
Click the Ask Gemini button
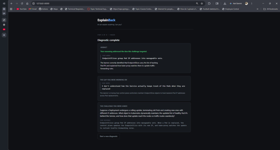tap(236, 3)
